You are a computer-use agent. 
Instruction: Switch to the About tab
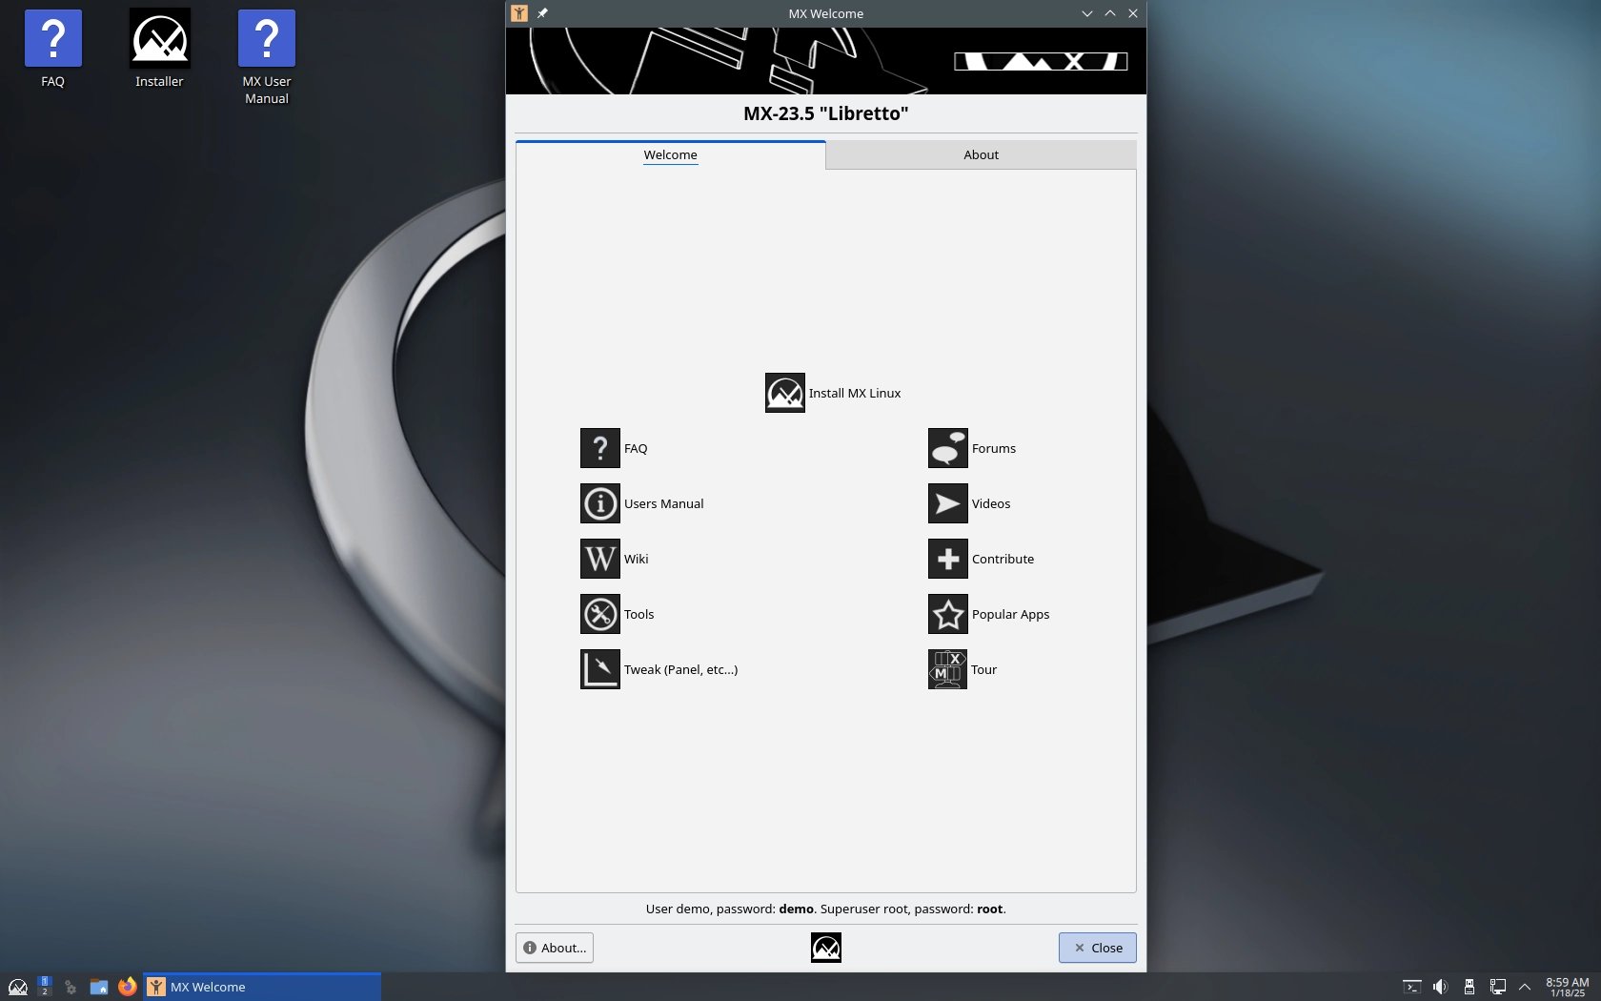(981, 155)
